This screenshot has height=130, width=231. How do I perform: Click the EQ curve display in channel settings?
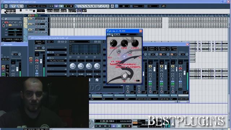(85, 49)
